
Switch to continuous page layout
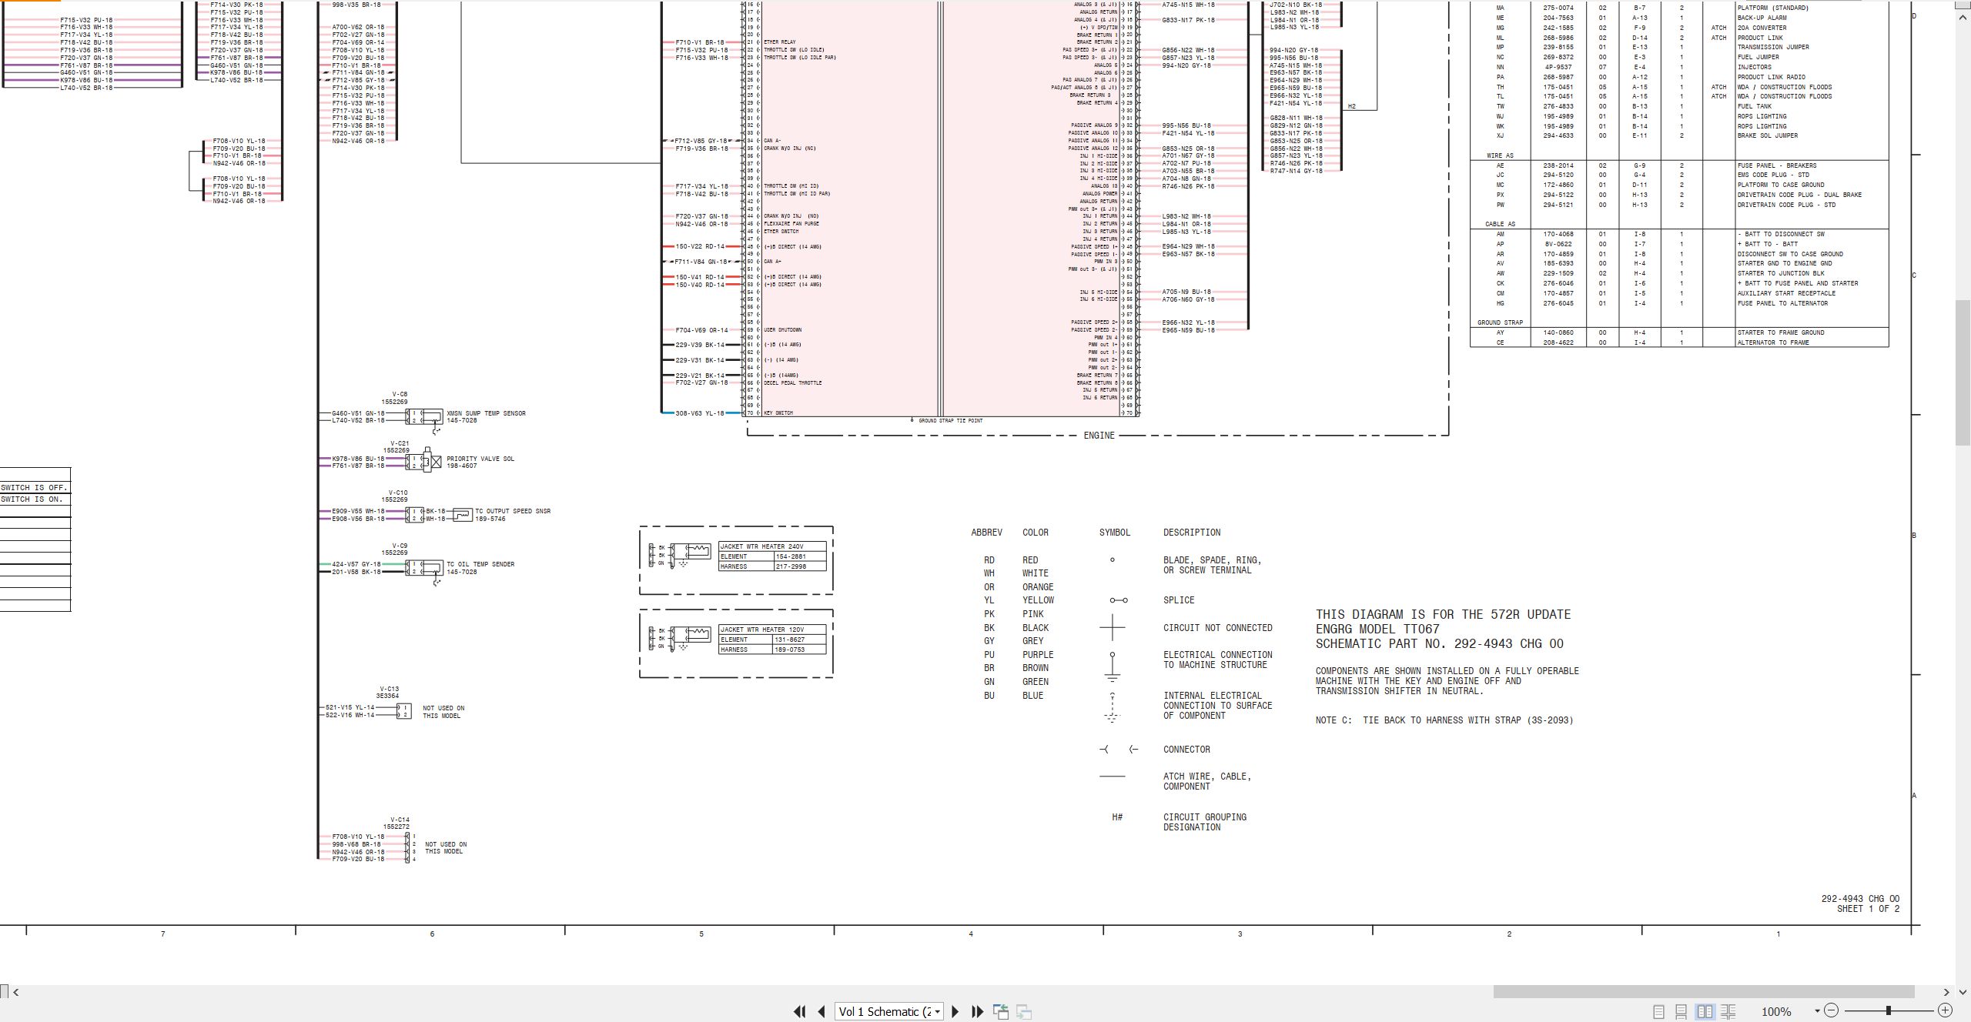[1682, 1012]
